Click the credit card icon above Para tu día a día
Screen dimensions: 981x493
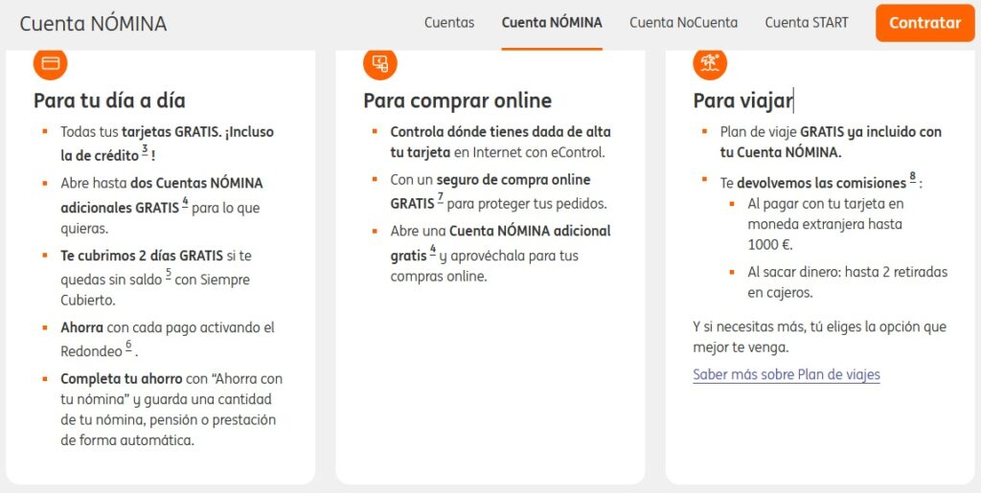(50, 63)
